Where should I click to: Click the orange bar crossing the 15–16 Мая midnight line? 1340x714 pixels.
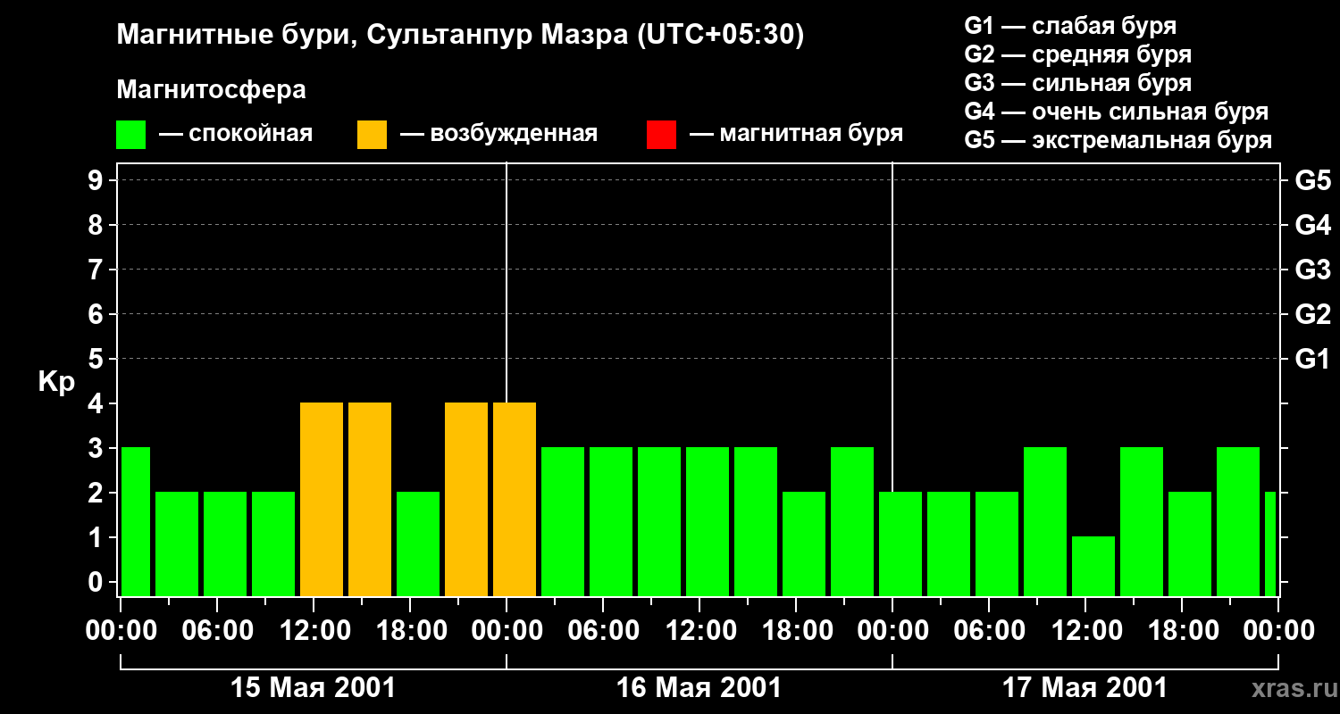[515, 499]
